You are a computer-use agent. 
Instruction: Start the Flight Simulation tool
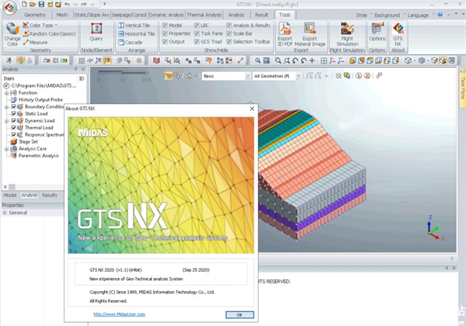[347, 34]
